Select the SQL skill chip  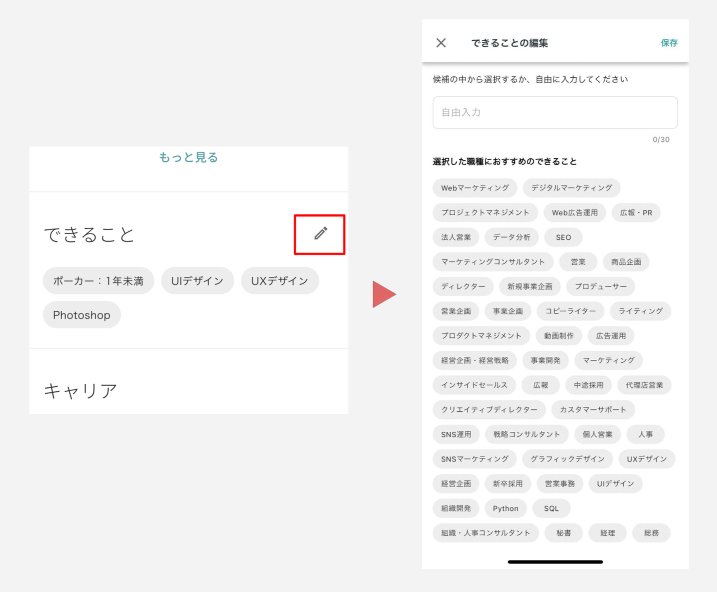(551, 508)
